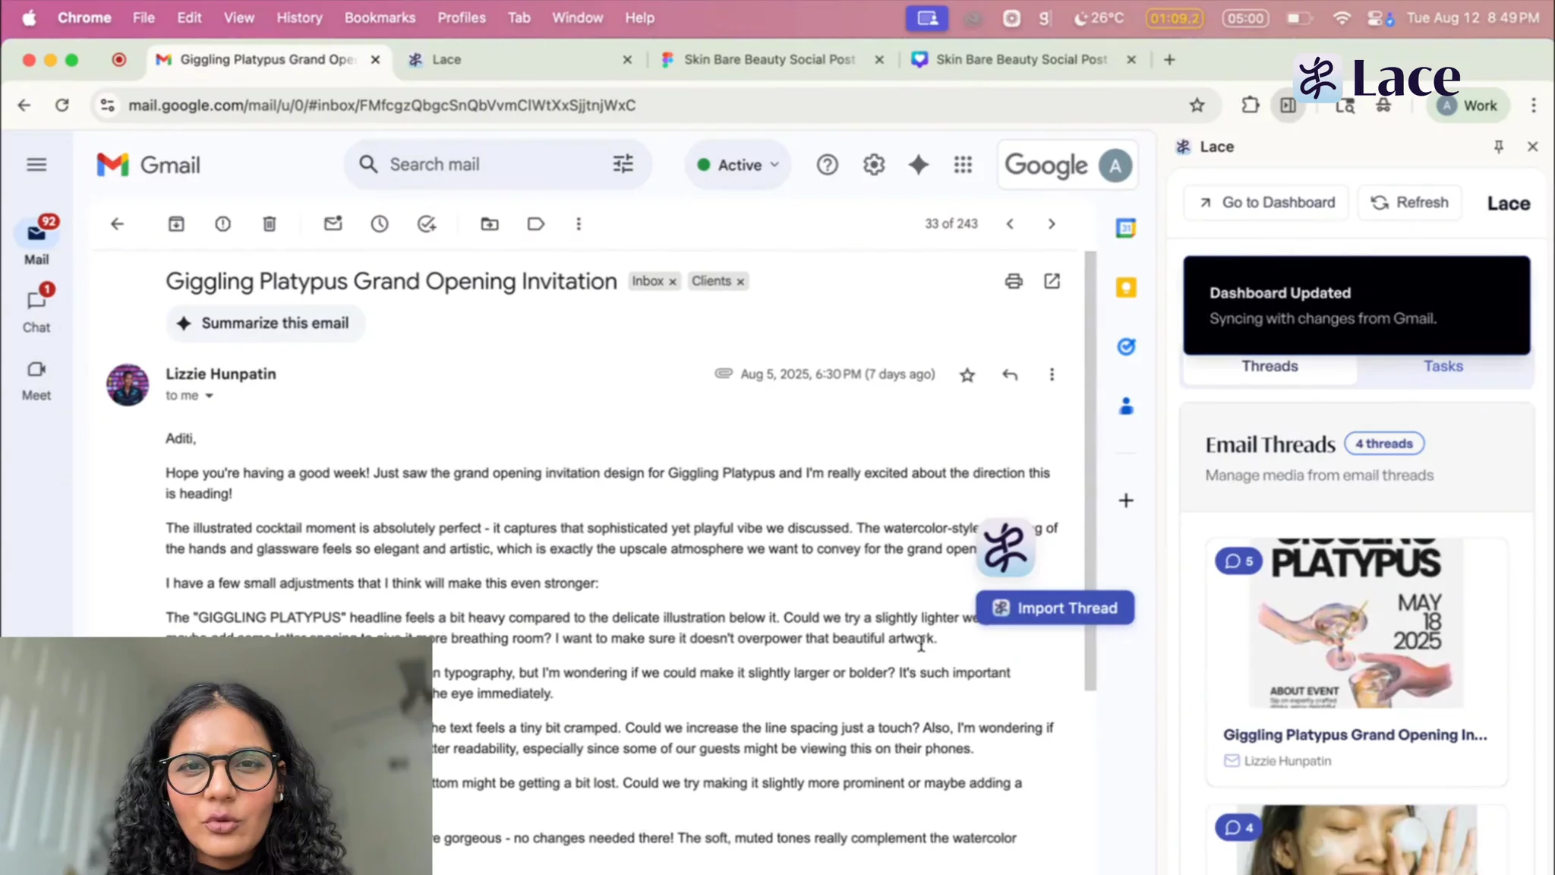Expand the 'to me' recipient details
This screenshot has height=875, width=1555.
click(x=209, y=396)
